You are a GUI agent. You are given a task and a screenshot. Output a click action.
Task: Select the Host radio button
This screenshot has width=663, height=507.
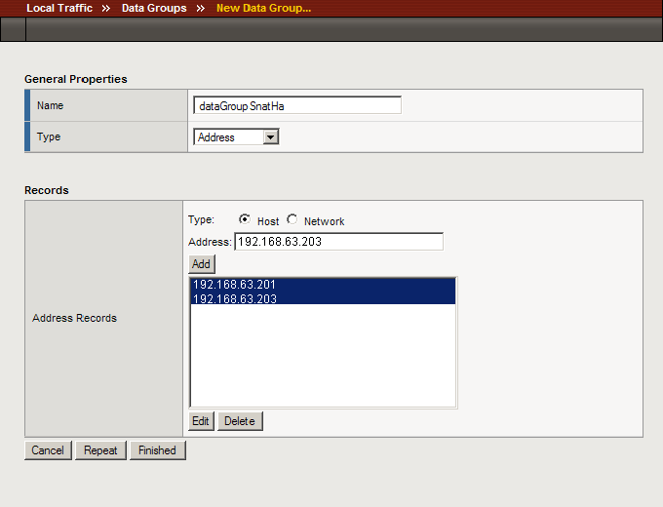coord(244,219)
